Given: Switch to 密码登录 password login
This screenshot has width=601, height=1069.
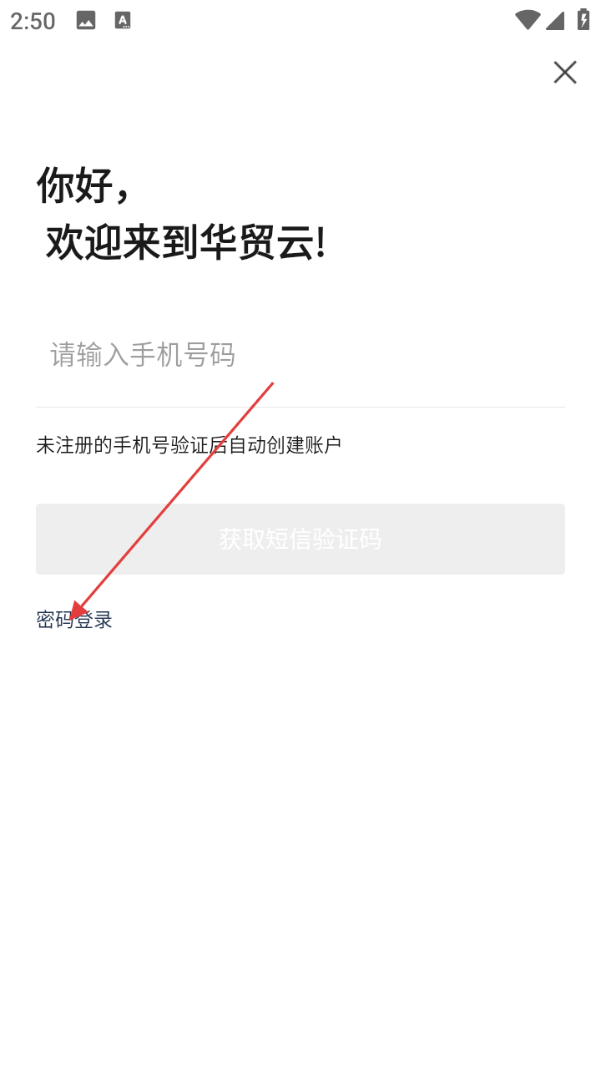Looking at the screenshot, I should click(x=74, y=620).
